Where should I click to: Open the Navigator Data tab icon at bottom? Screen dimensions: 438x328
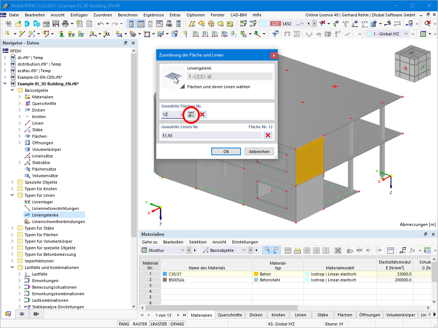(8, 315)
